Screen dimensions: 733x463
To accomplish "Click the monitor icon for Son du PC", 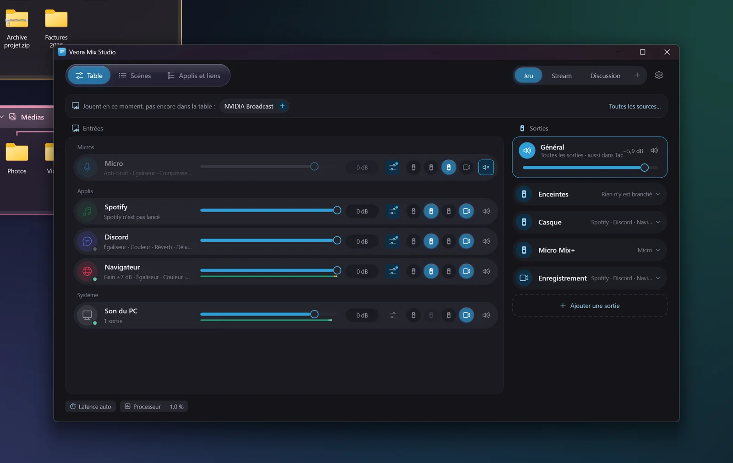I will pyautogui.click(x=87, y=315).
